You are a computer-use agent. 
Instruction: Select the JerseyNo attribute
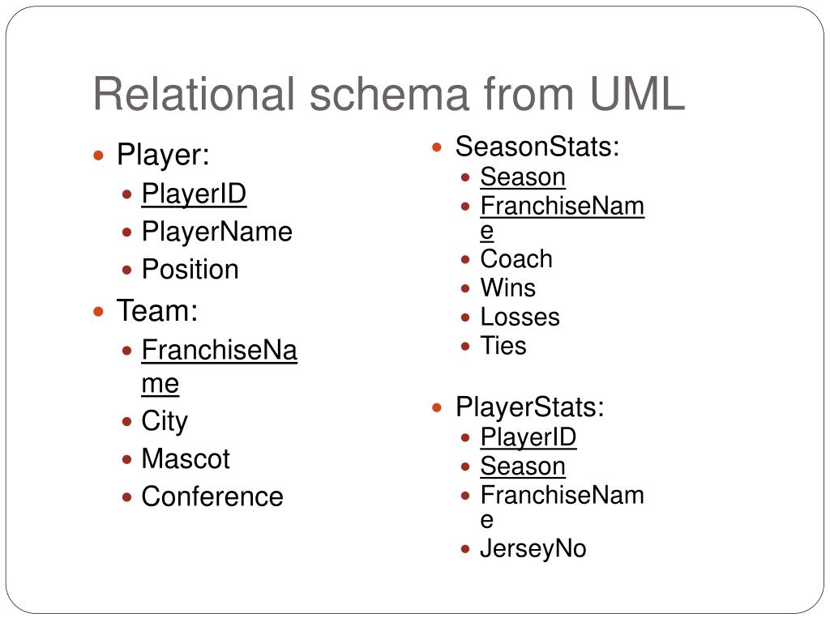click(x=533, y=549)
